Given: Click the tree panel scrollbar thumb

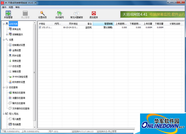Looking at the screenshot, I should (34, 73).
